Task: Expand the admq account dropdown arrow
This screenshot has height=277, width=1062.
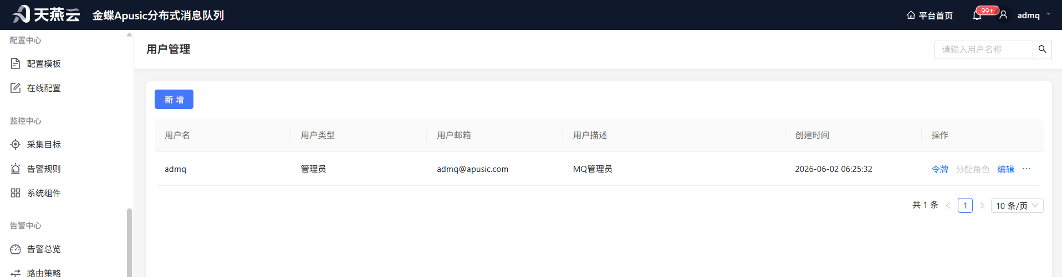Action: [x=1048, y=14]
